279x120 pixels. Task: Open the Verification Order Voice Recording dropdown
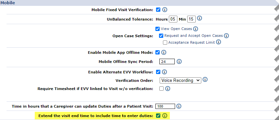180,80
